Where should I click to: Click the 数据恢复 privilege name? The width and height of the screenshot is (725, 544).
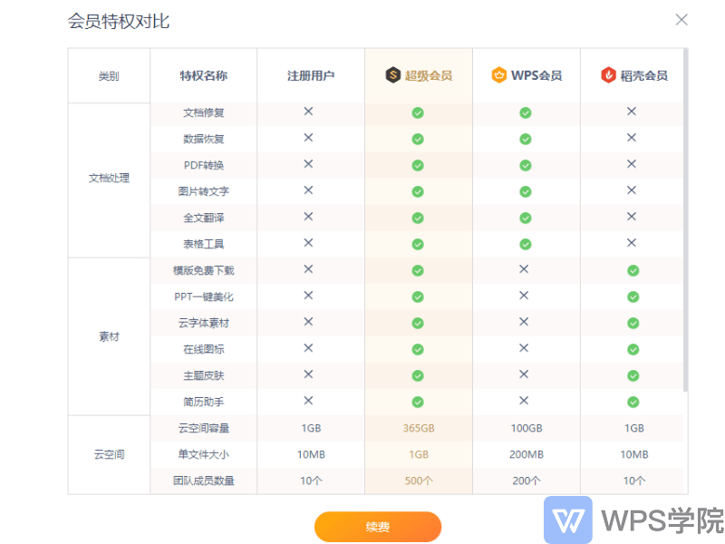tap(203, 140)
